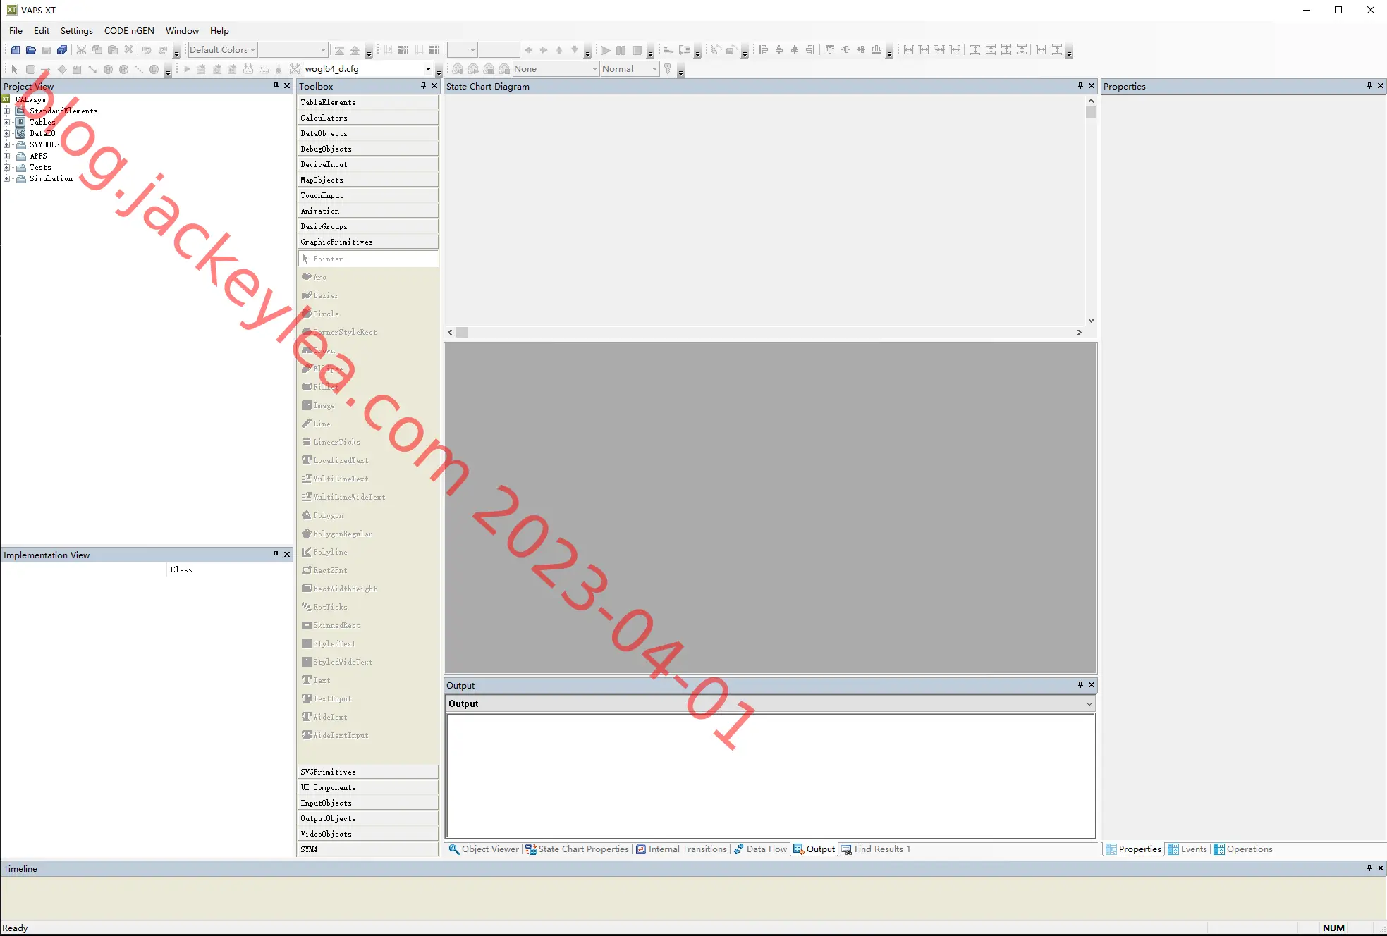Click the Save All toolbar icon
This screenshot has height=936, width=1387.
coord(62,50)
